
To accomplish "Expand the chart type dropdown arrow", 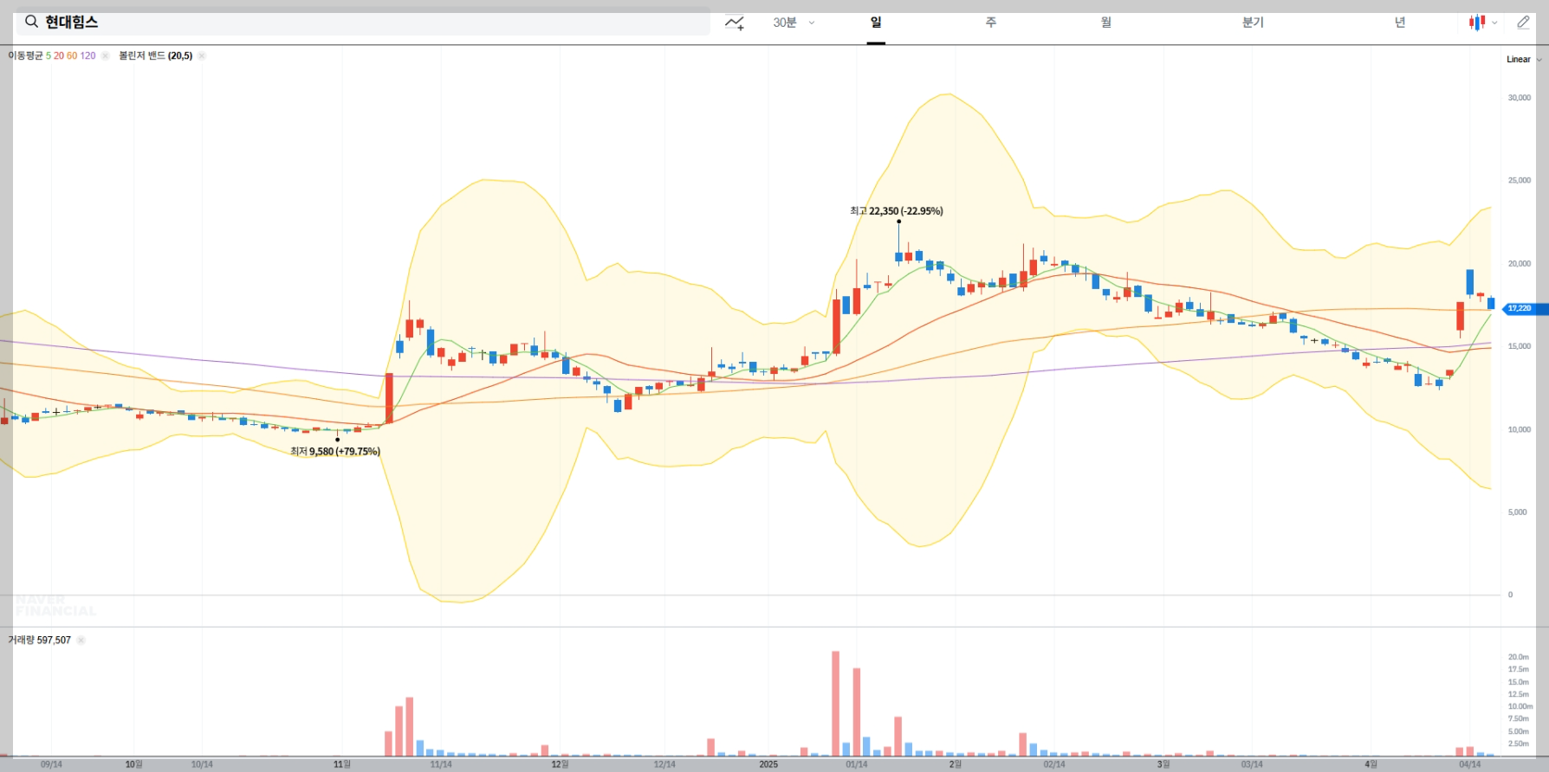I will [1494, 23].
